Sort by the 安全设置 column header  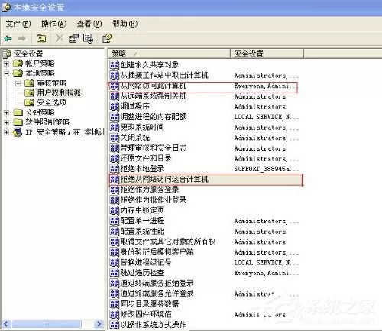[267, 54]
